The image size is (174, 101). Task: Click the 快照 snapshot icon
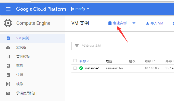[x=8, y=75]
